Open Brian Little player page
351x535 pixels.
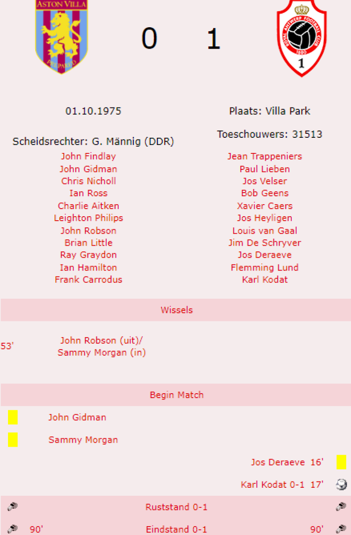click(x=88, y=243)
